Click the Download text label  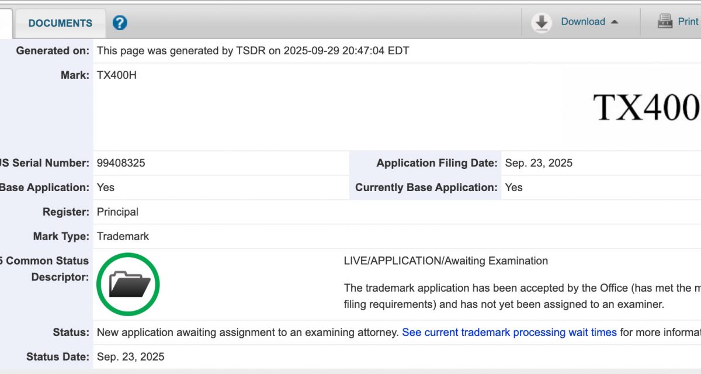click(582, 22)
